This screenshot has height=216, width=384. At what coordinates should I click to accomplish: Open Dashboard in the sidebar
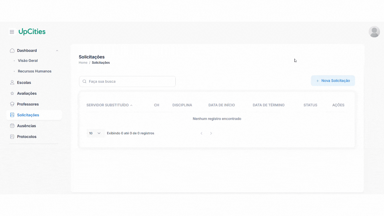point(27,50)
